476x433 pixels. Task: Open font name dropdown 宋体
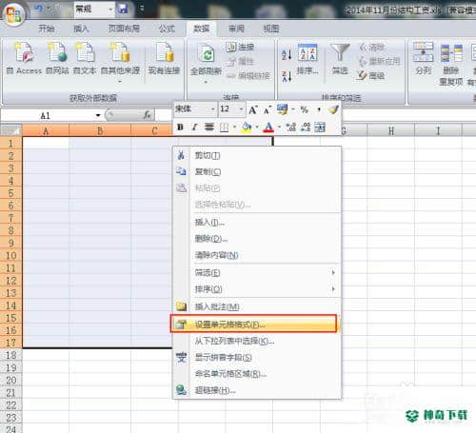click(213, 109)
